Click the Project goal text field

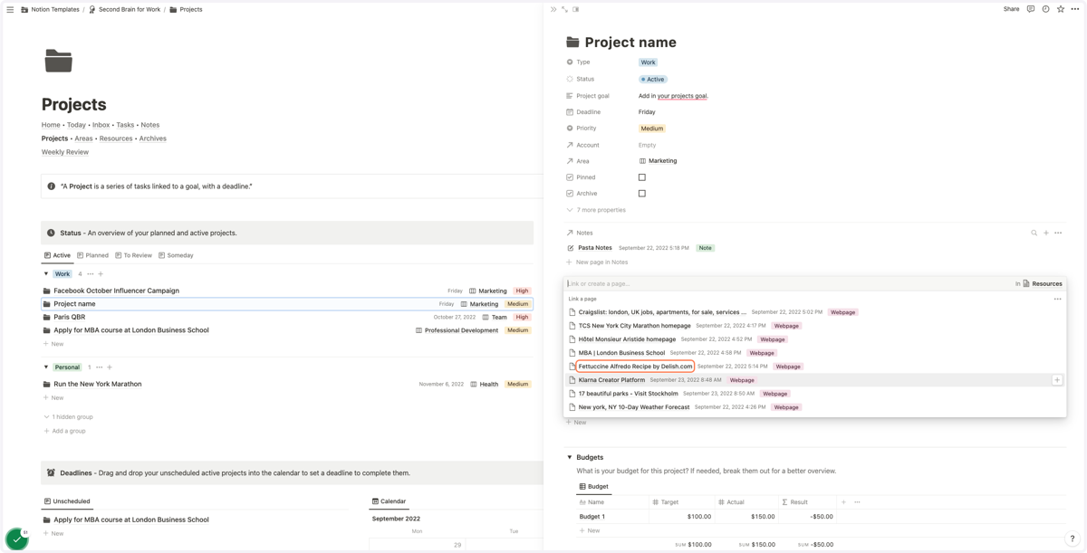(x=673, y=96)
